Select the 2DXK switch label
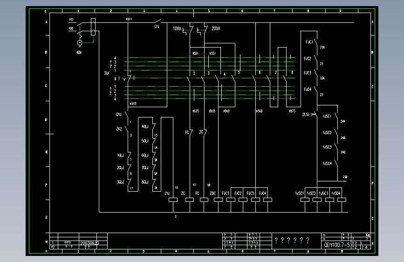The height and width of the screenshot is (262, 404). [x=216, y=28]
